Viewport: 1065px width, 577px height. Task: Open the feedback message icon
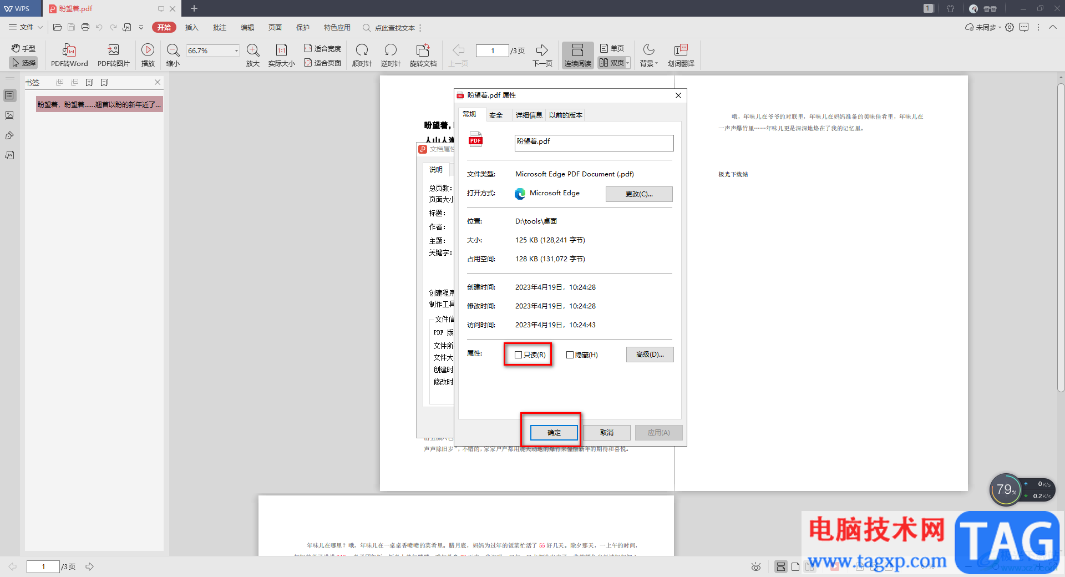[1024, 27]
